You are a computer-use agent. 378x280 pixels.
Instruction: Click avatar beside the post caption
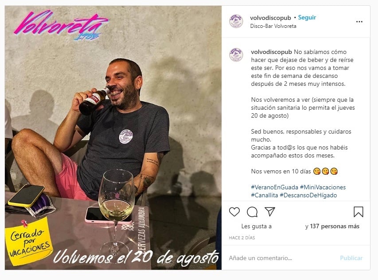coord(236,54)
